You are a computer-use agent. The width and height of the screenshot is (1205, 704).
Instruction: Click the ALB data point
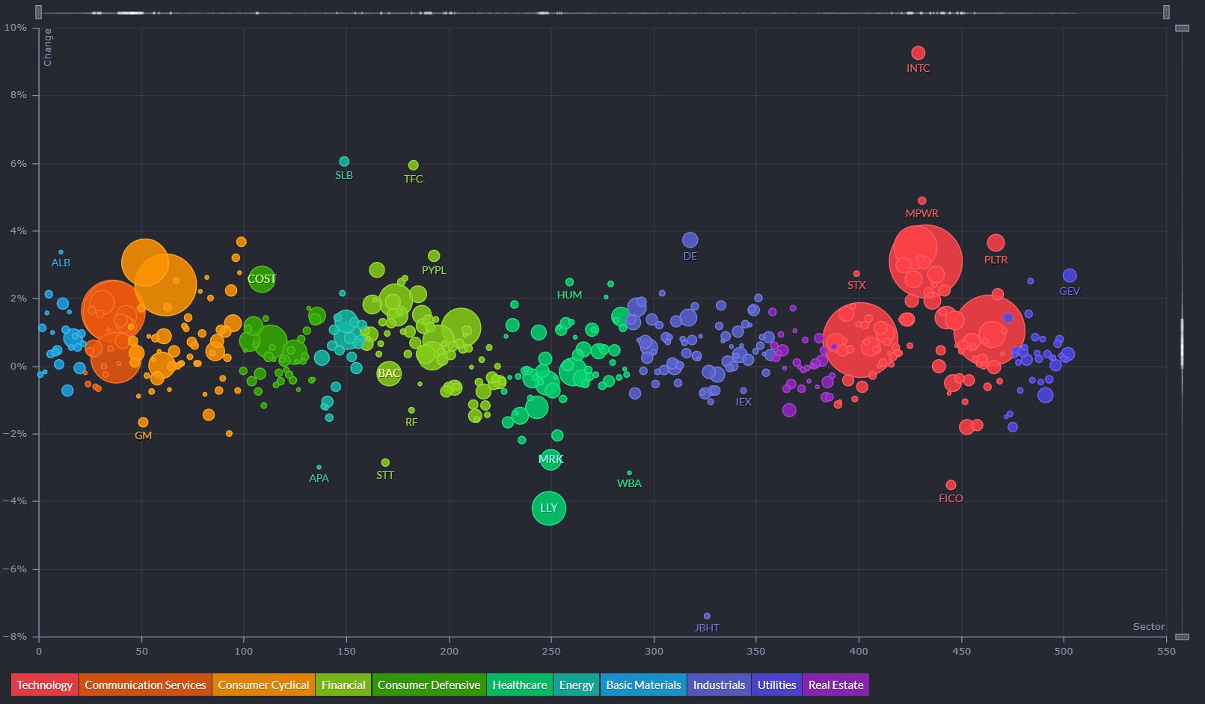(x=61, y=252)
